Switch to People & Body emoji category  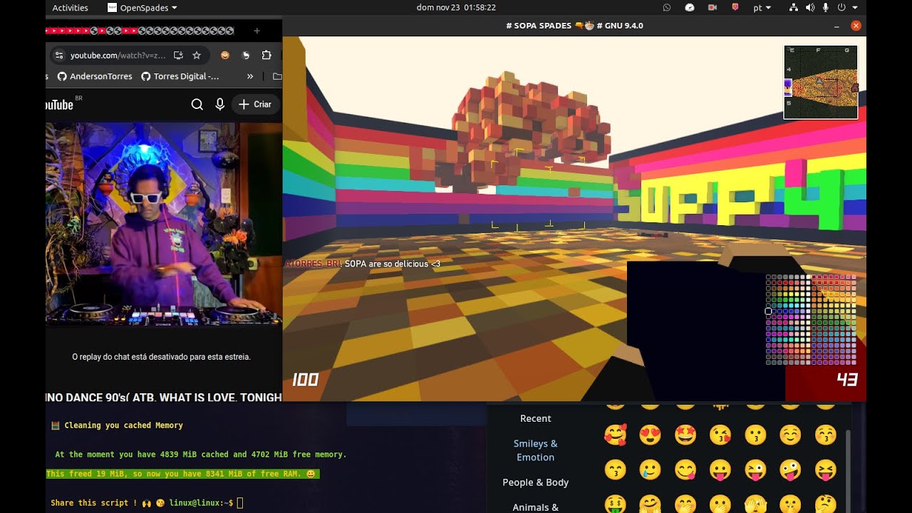pyautogui.click(x=535, y=482)
